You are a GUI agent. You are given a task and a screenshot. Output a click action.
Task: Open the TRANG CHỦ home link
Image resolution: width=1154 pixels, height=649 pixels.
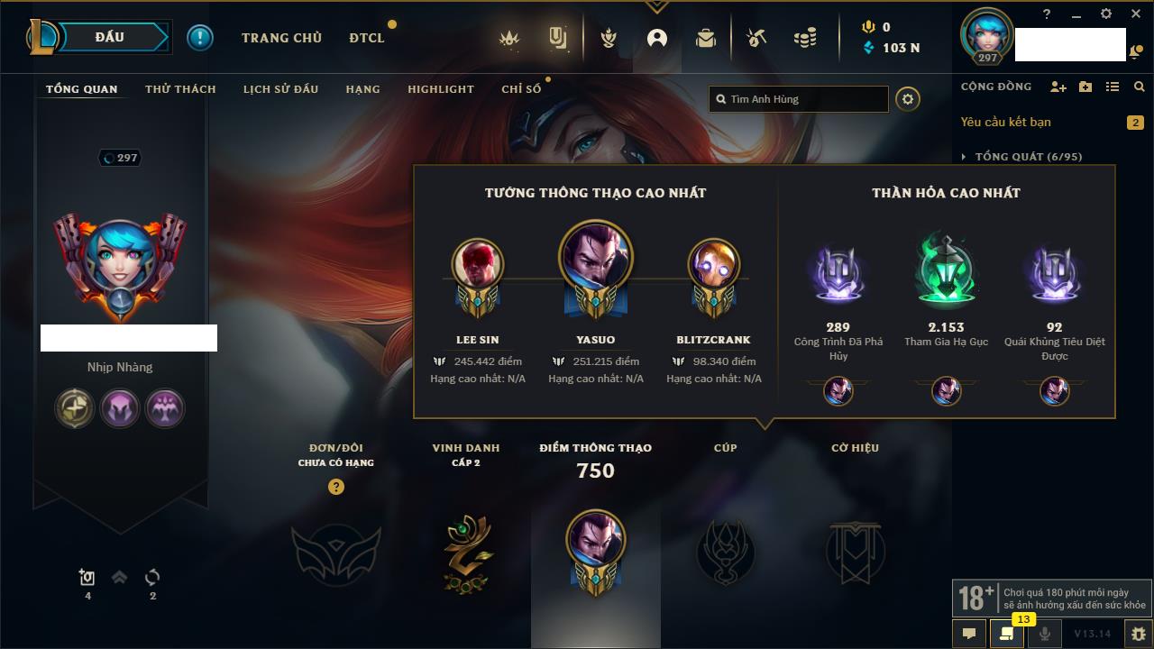coord(281,38)
